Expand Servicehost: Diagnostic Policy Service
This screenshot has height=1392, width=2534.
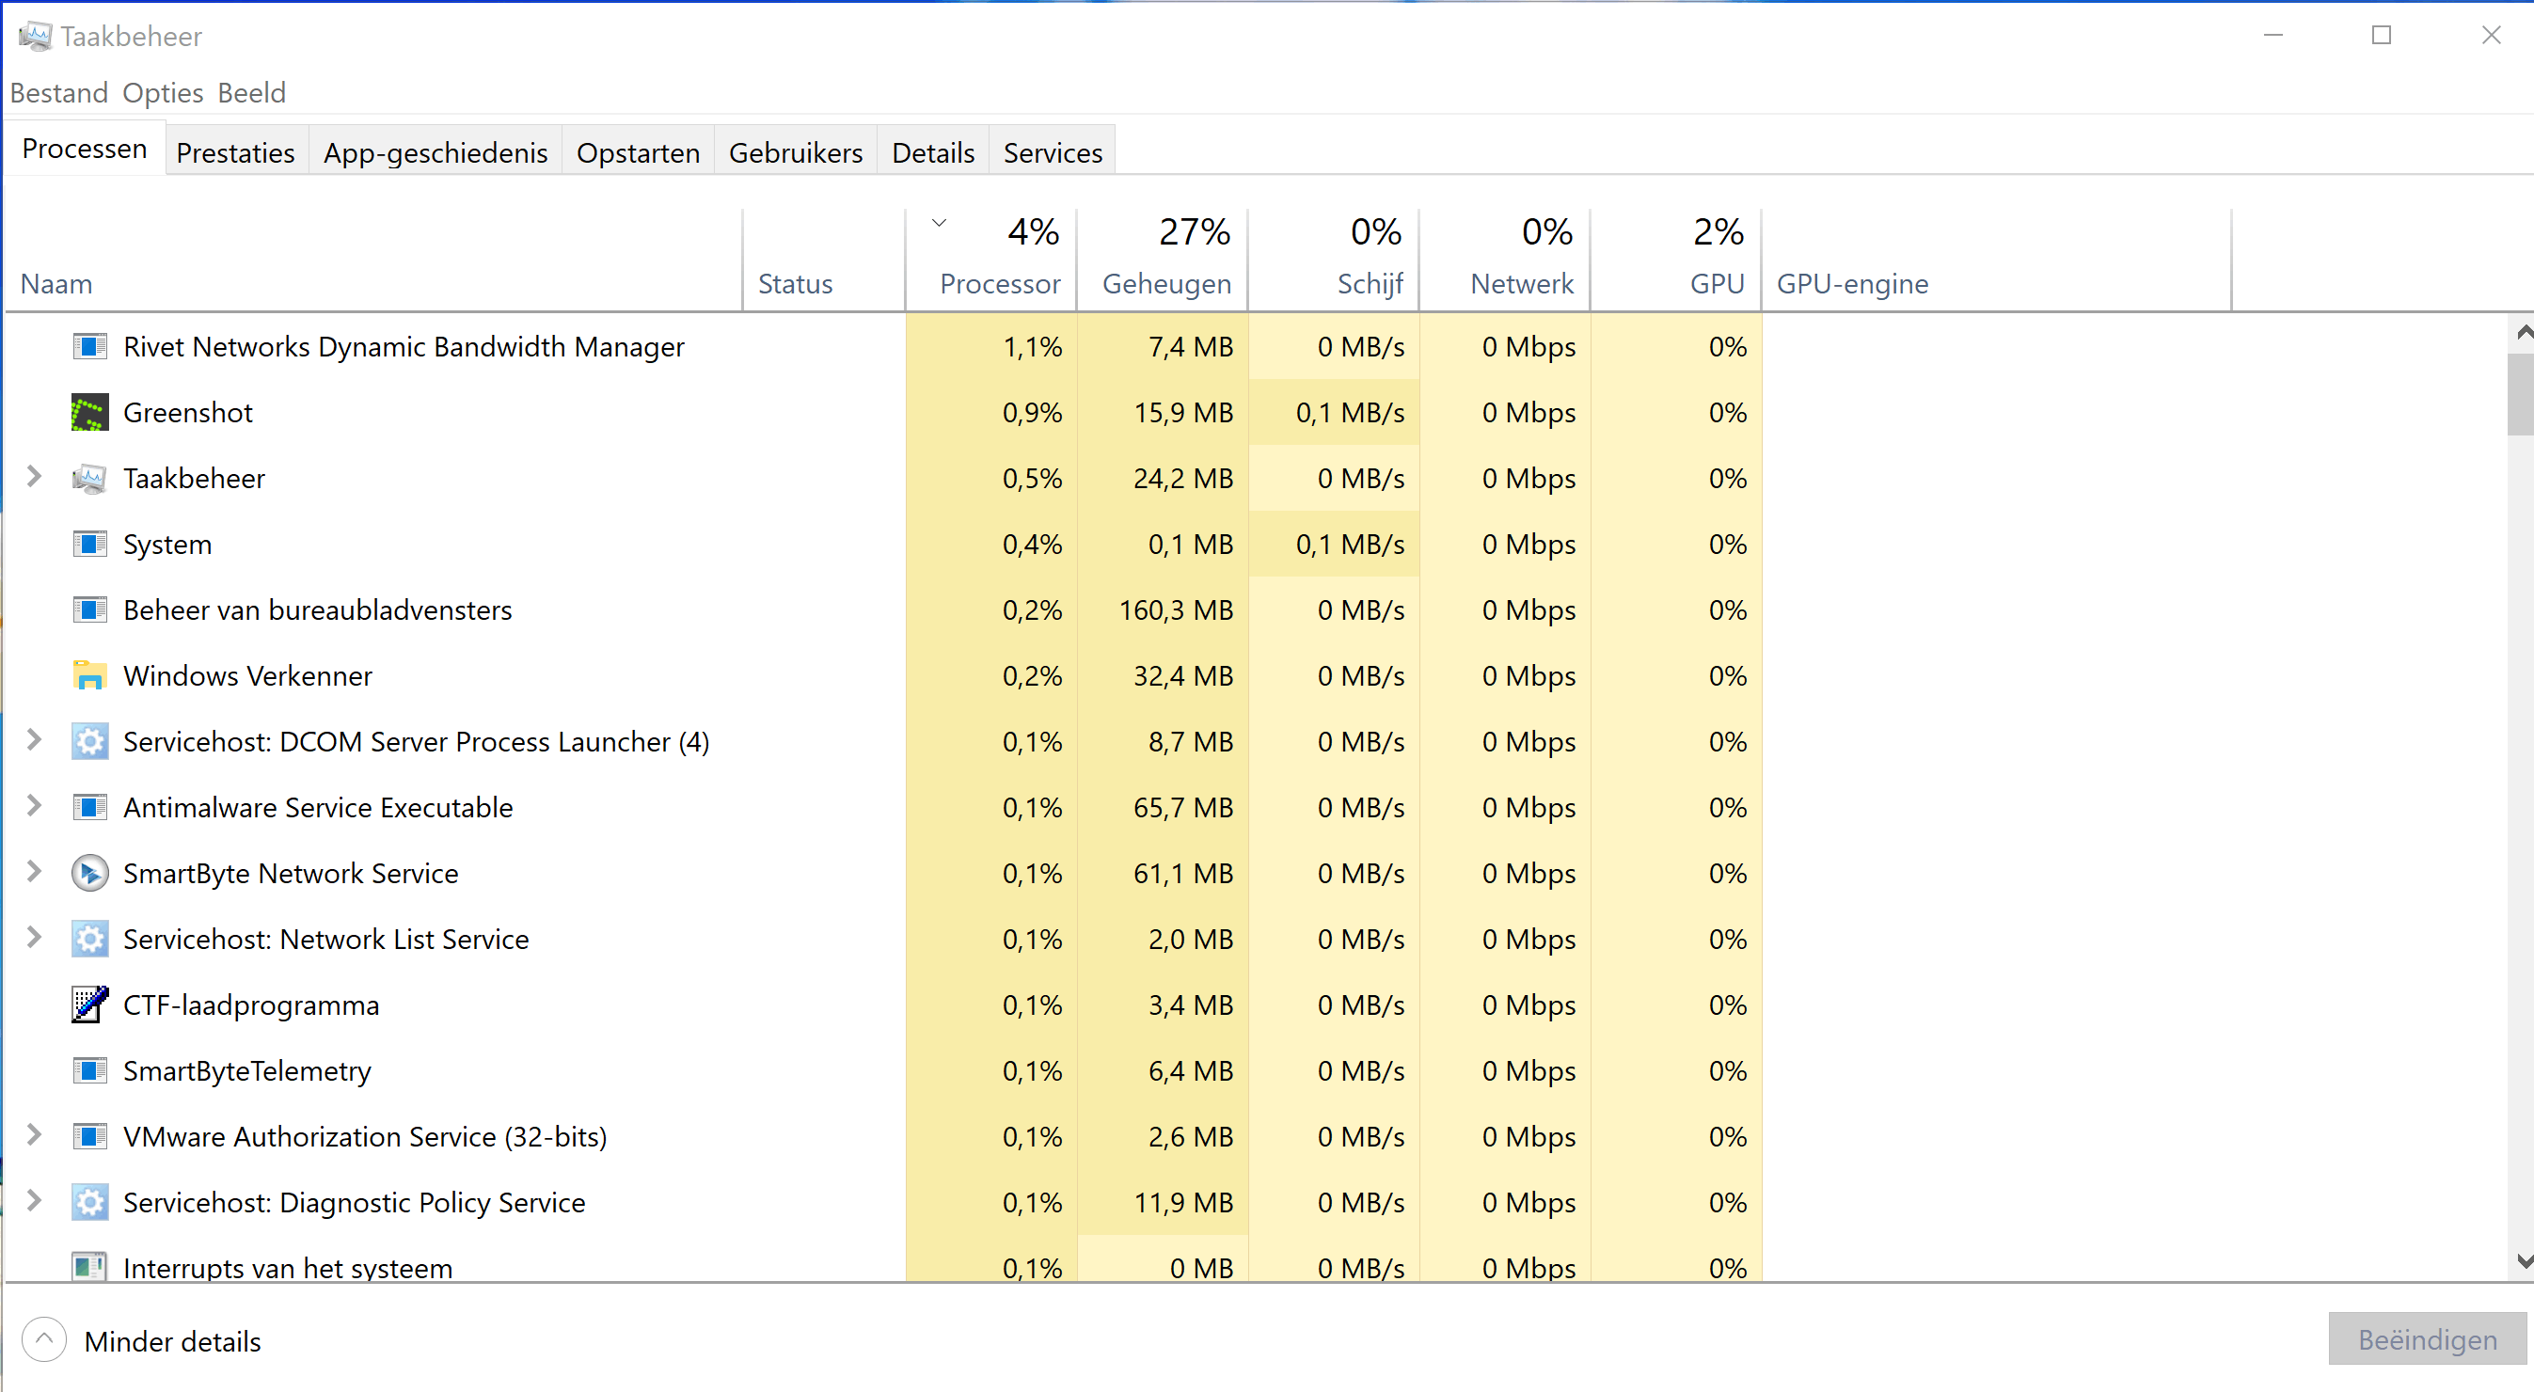coord(35,1201)
